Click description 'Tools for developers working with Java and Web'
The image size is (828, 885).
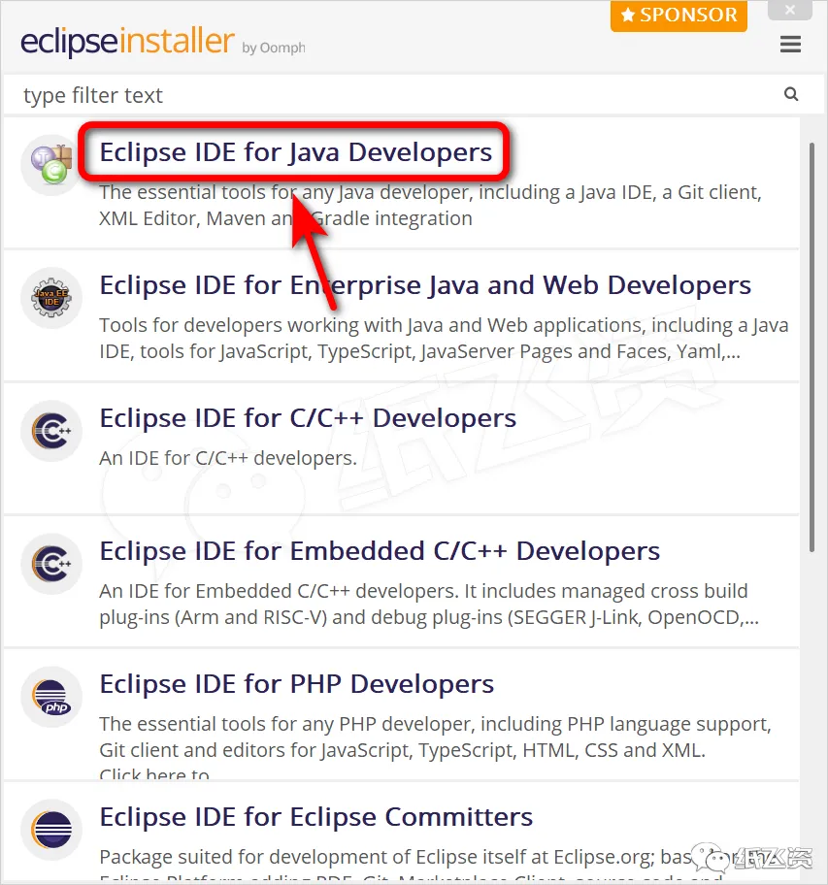tap(444, 338)
